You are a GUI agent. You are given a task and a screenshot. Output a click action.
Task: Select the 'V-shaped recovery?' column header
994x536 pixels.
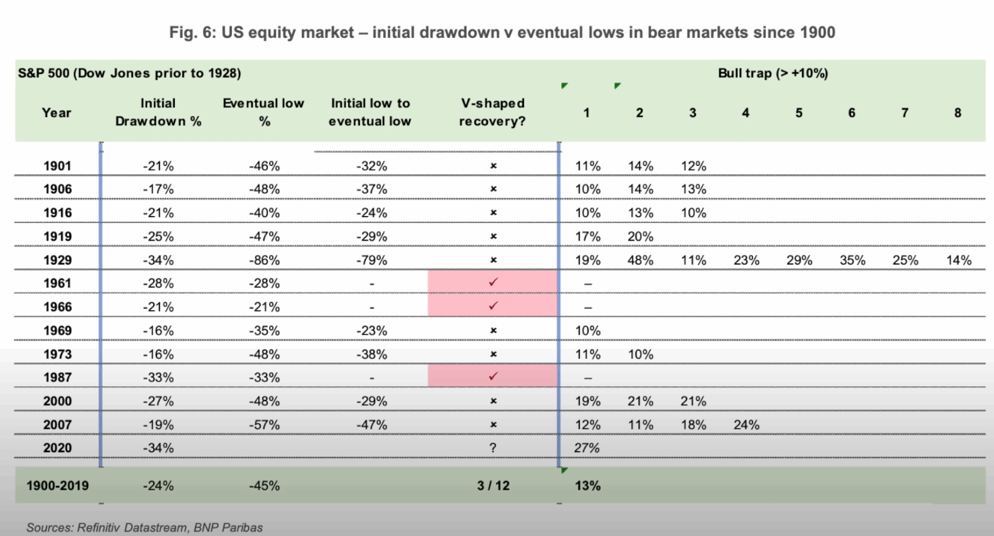click(x=493, y=112)
